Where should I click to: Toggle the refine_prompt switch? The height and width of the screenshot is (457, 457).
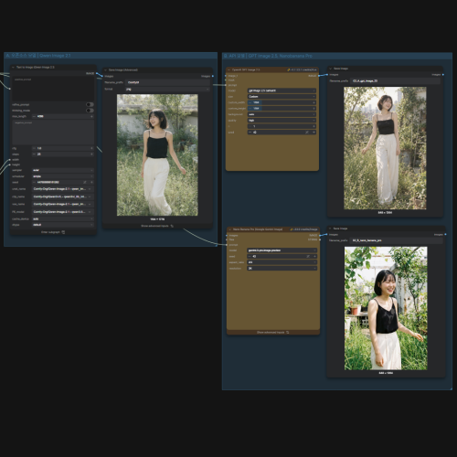pos(90,104)
